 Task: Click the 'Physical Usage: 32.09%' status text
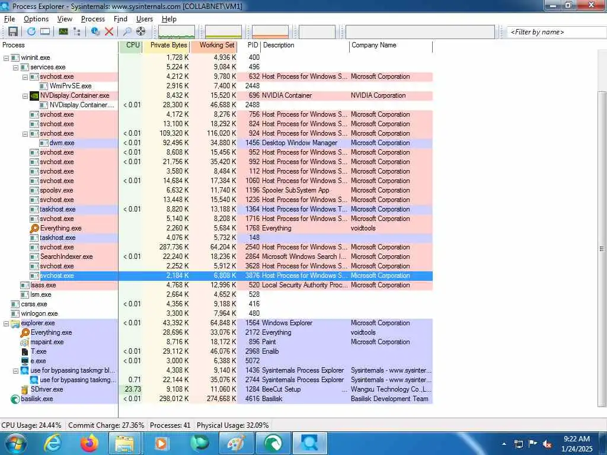pos(232,425)
